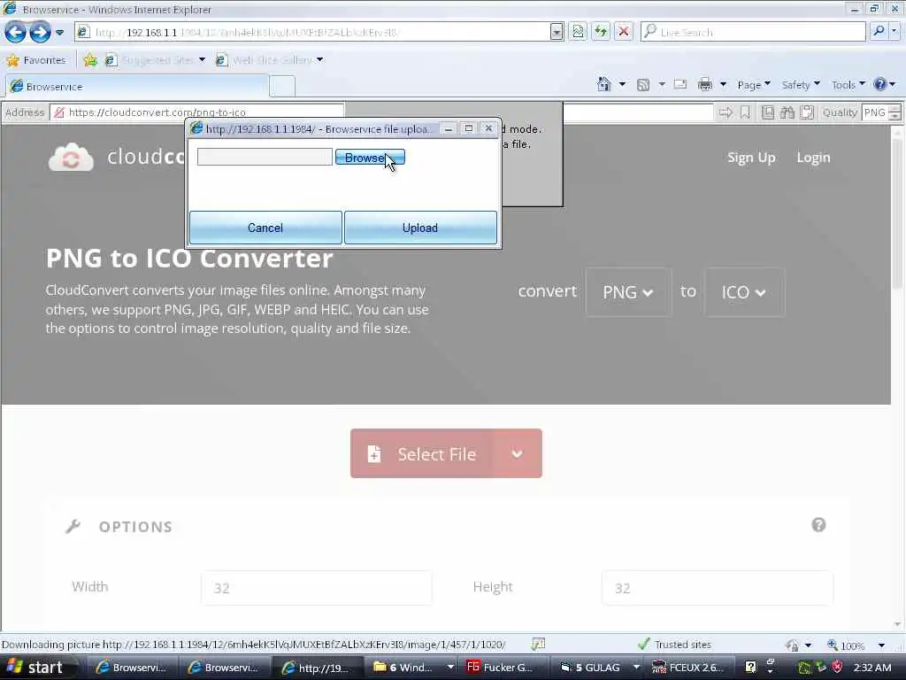This screenshot has height=680, width=906.
Task: Click the IE Forward arrow button
Action: 40,33
